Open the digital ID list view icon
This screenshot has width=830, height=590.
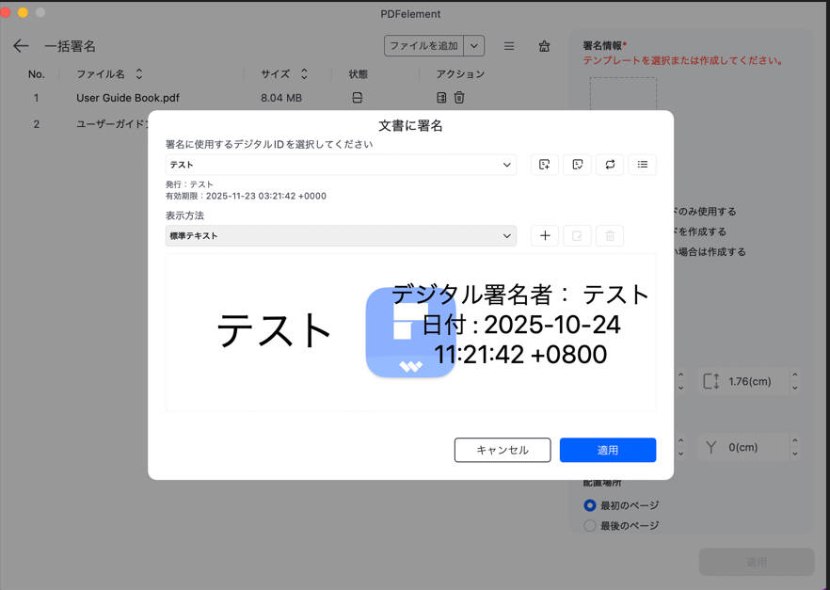click(642, 165)
